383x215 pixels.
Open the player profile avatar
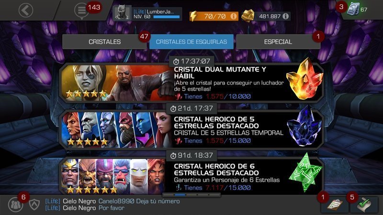(122, 12)
